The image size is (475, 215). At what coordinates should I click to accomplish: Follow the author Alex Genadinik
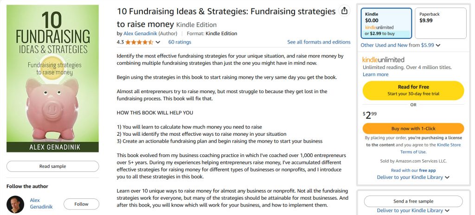[x=81, y=204]
